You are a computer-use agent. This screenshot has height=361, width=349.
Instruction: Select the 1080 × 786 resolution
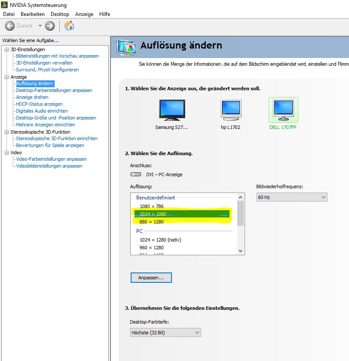(152, 206)
